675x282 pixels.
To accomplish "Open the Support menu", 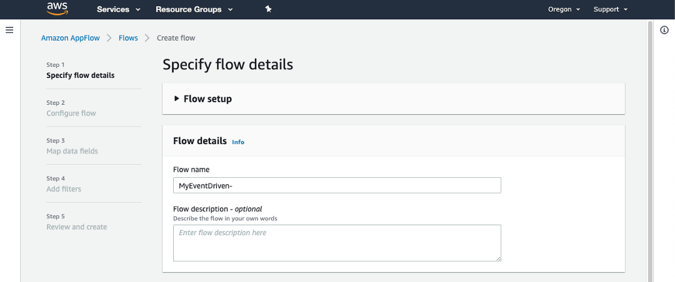I will (x=610, y=9).
